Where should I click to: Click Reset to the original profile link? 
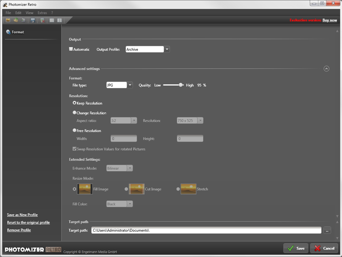pos(28,223)
